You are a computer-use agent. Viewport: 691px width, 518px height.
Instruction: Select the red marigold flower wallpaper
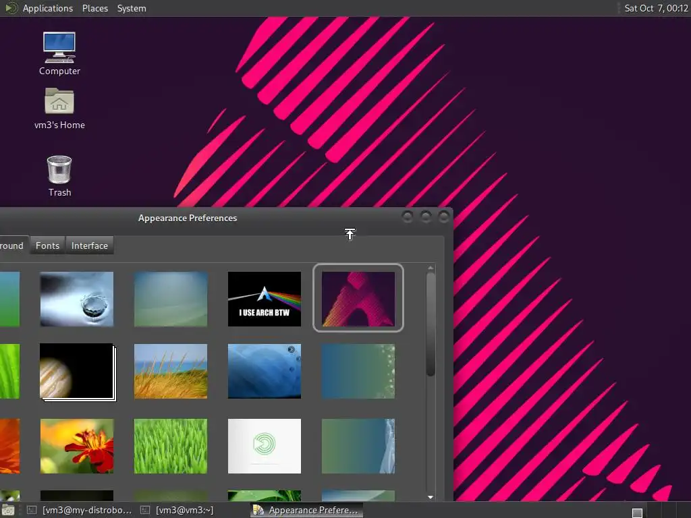77,447
